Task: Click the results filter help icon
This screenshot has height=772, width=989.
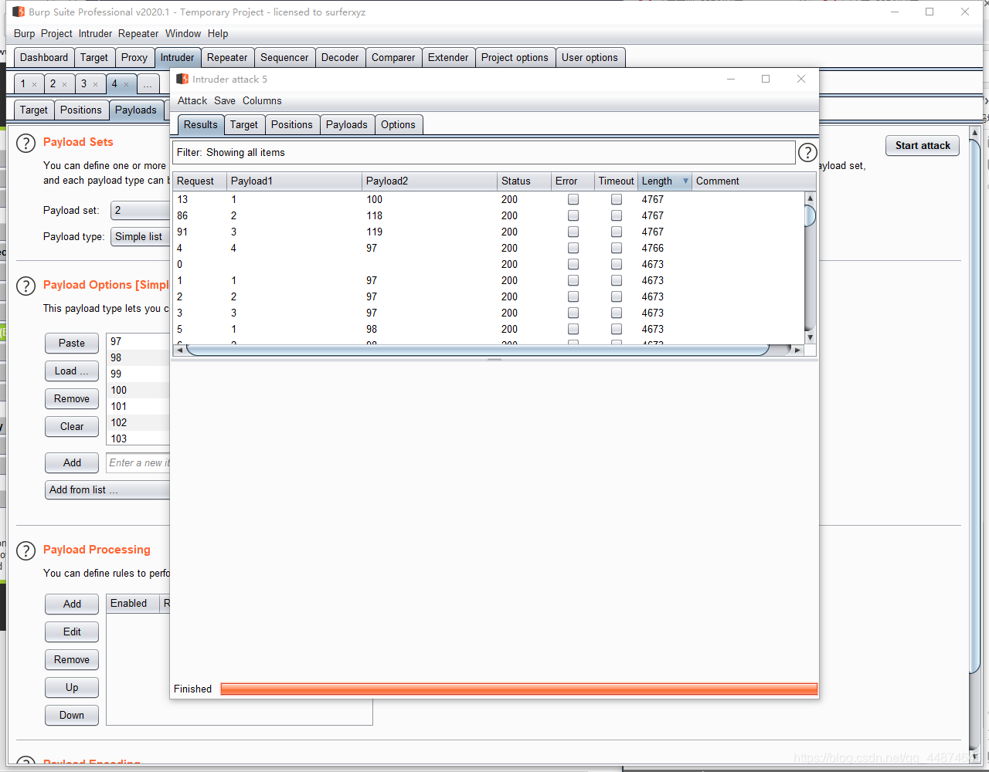Action: click(x=807, y=153)
